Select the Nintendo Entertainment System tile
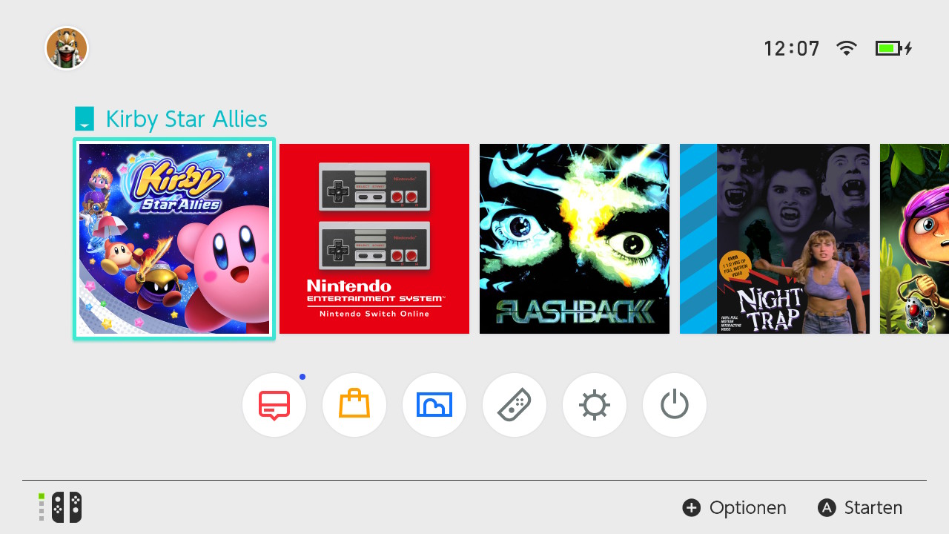The height and width of the screenshot is (534, 949). click(x=374, y=239)
